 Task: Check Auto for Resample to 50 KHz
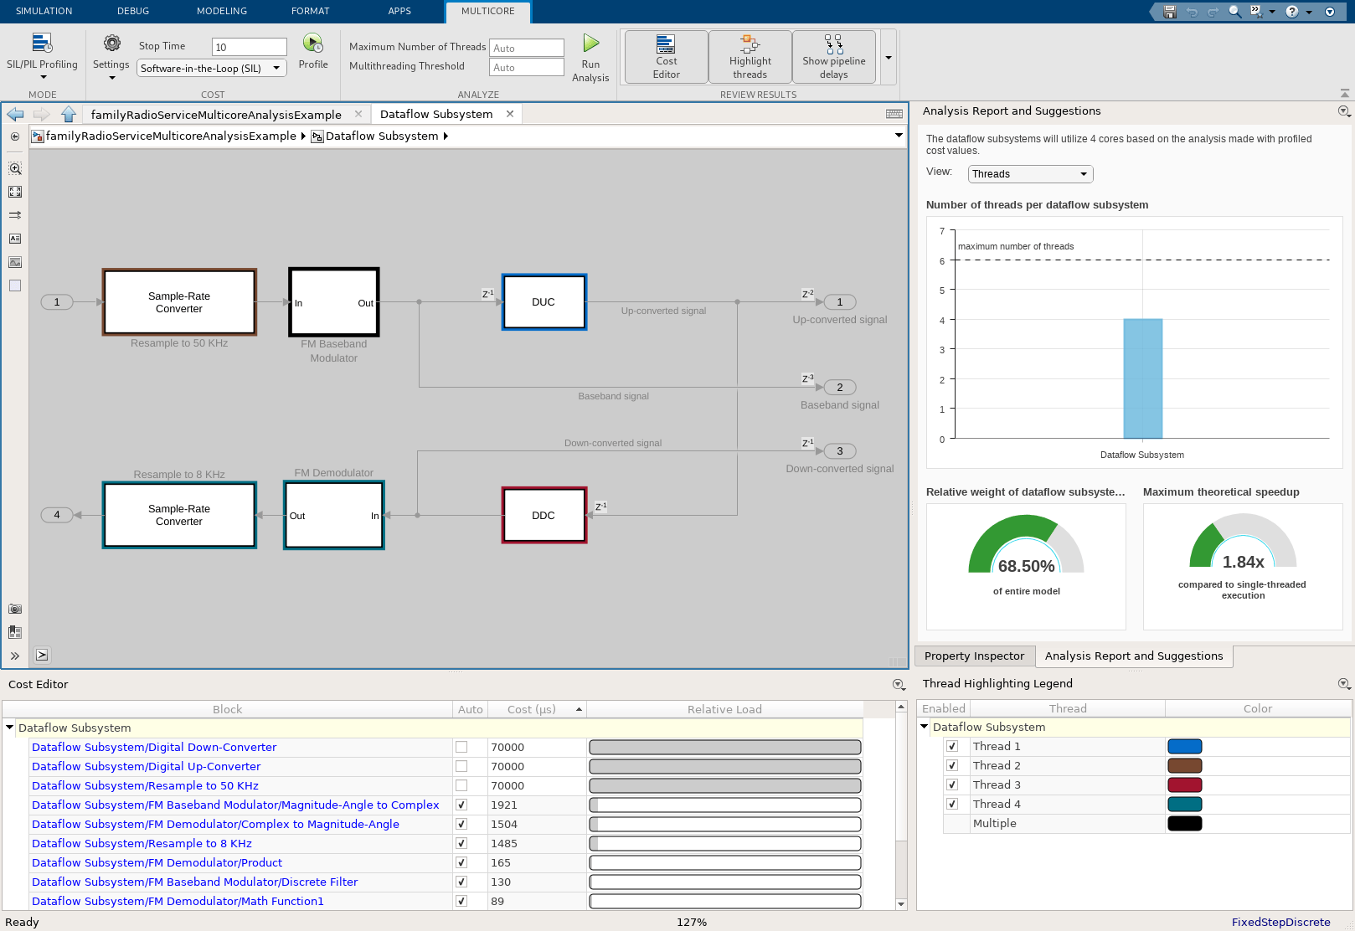click(x=461, y=785)
